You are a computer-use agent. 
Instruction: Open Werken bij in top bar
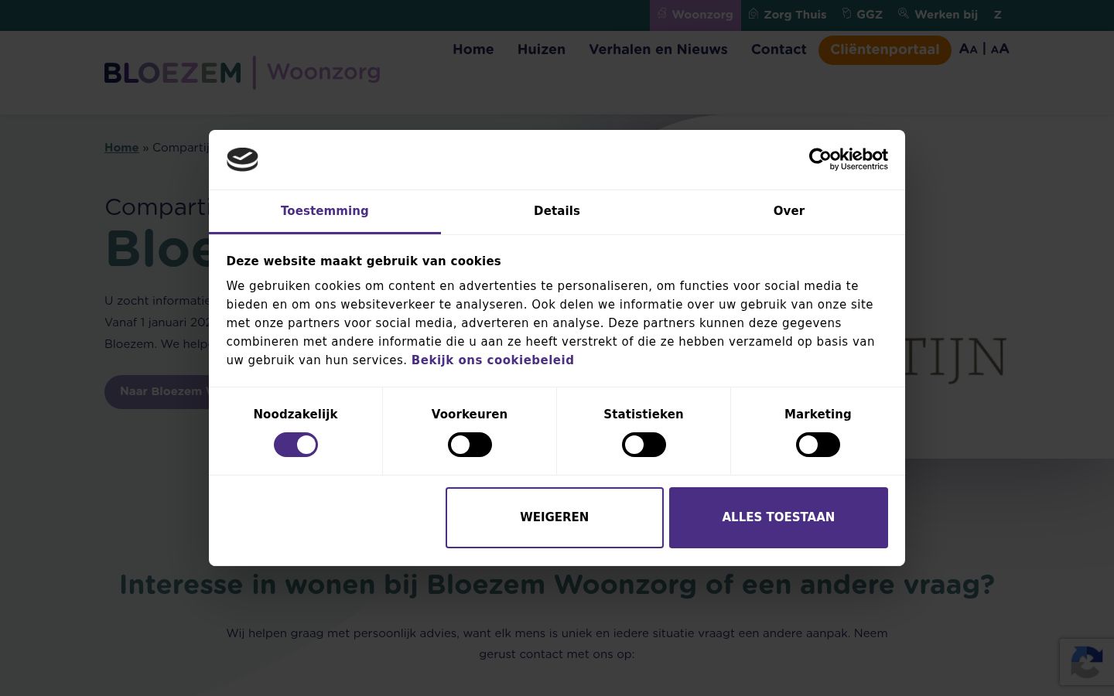pyautogui.click(x=938, y=15)
